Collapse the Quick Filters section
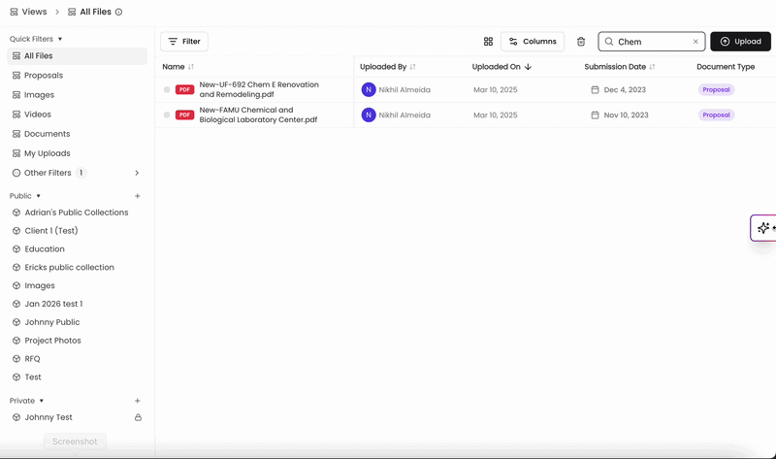776x459 pixels. tap(60, 39)
